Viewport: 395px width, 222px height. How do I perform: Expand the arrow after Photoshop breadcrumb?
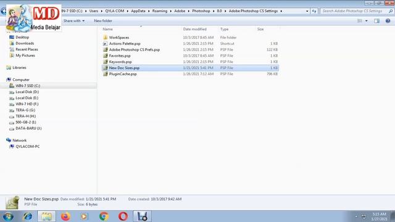[x=214, y=11]
